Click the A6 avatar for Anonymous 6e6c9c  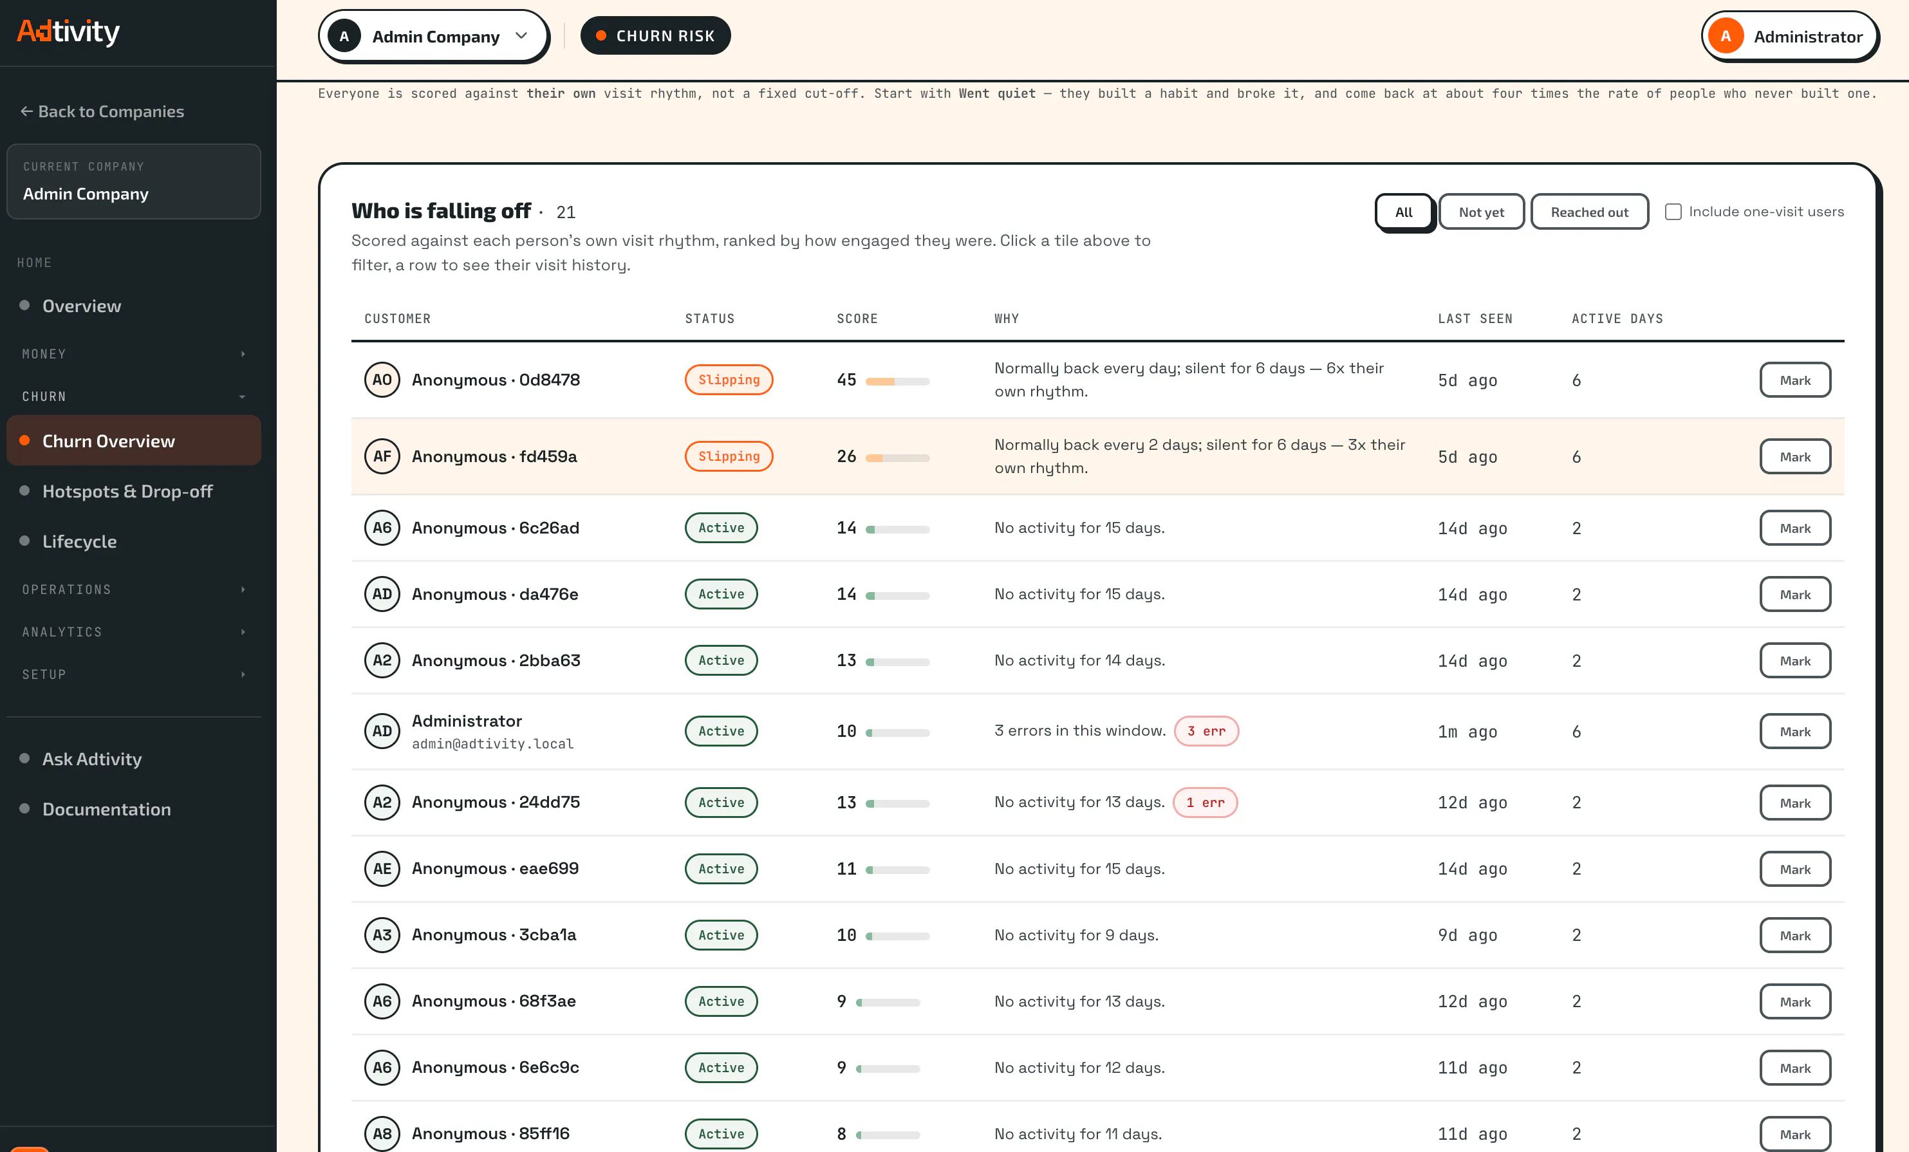(382, 1068)
